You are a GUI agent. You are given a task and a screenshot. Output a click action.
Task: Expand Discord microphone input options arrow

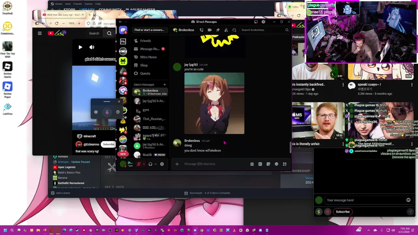coord(144,164)
